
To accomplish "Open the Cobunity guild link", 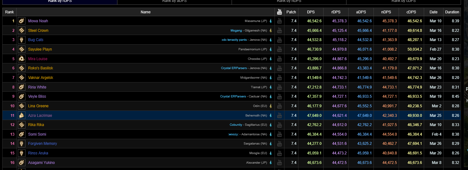I will click(x=236, y=125).
